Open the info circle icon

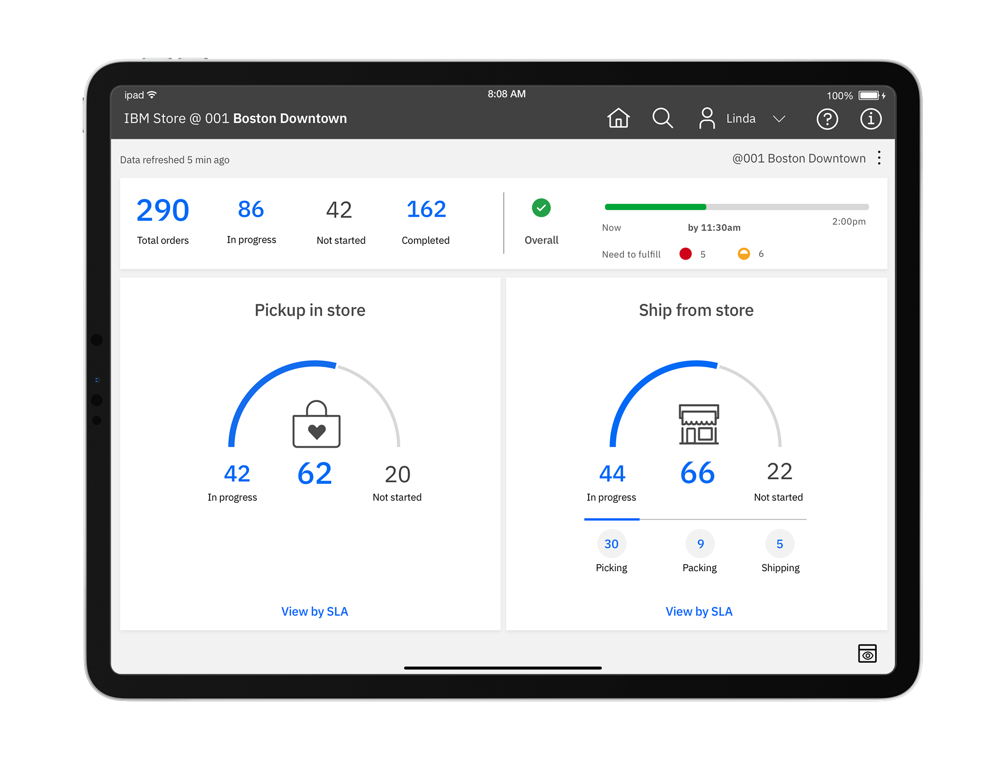pyautogui.click(x=870, y=119)
